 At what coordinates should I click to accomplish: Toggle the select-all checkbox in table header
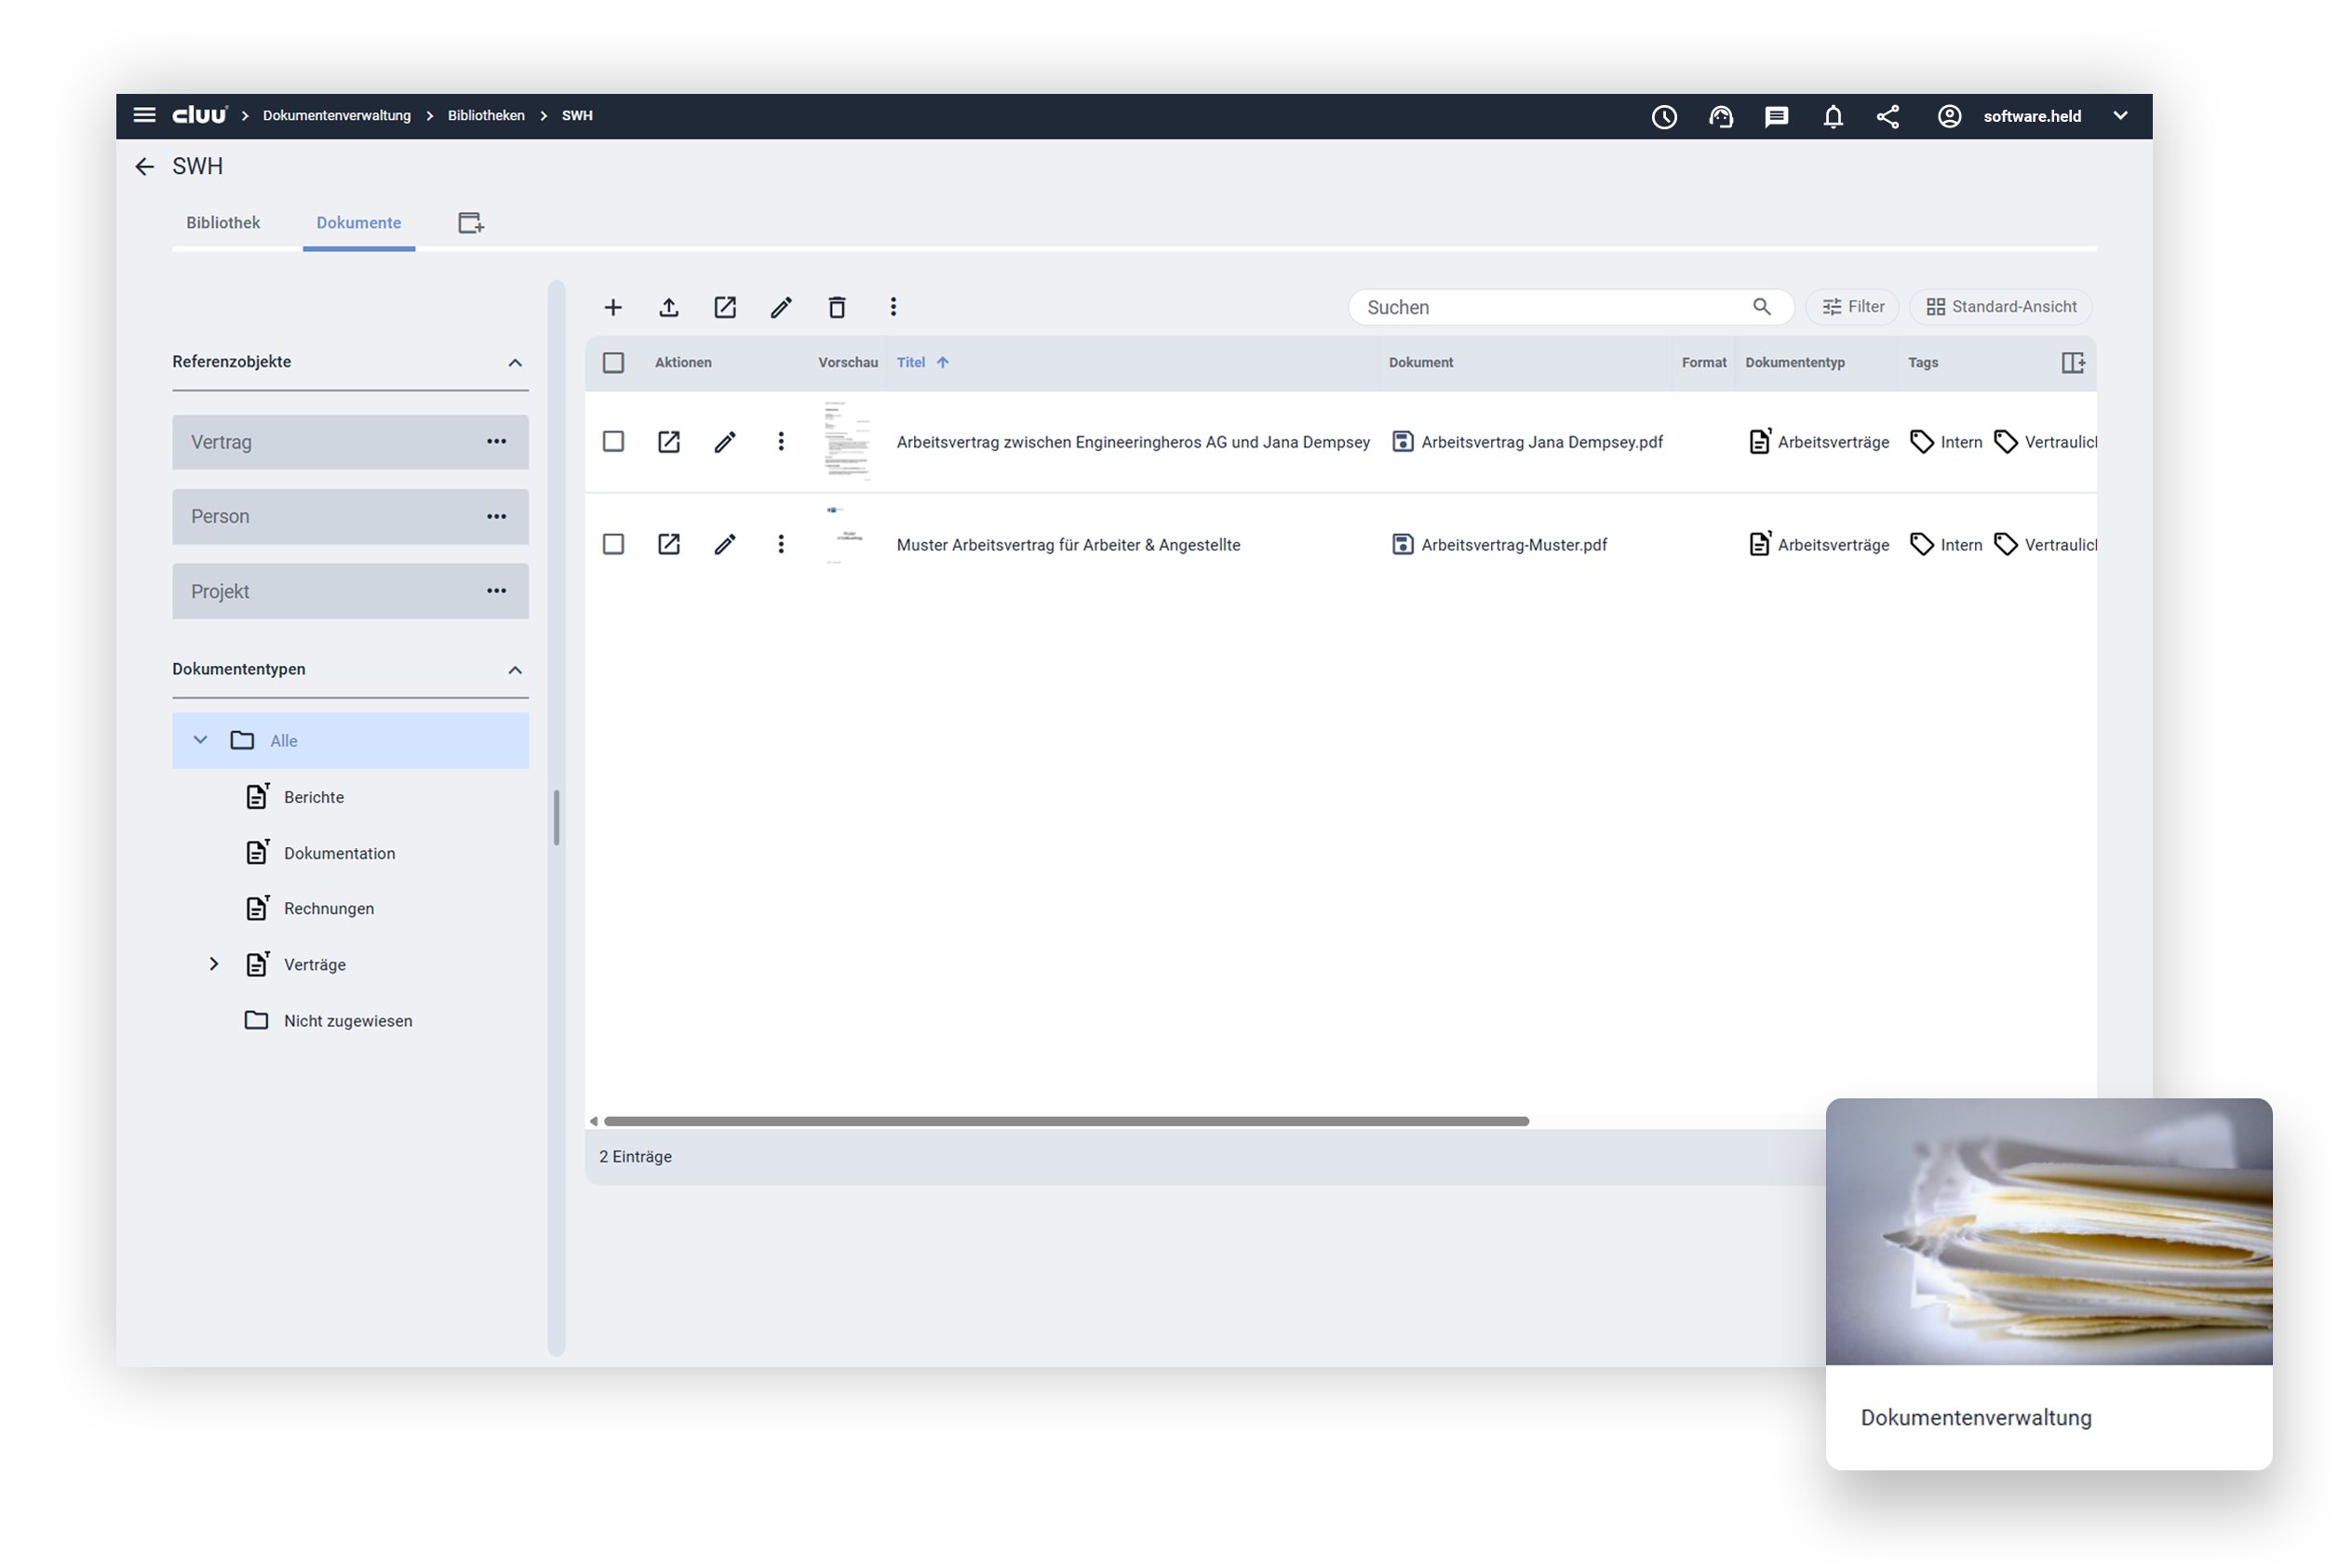(612, 362)
